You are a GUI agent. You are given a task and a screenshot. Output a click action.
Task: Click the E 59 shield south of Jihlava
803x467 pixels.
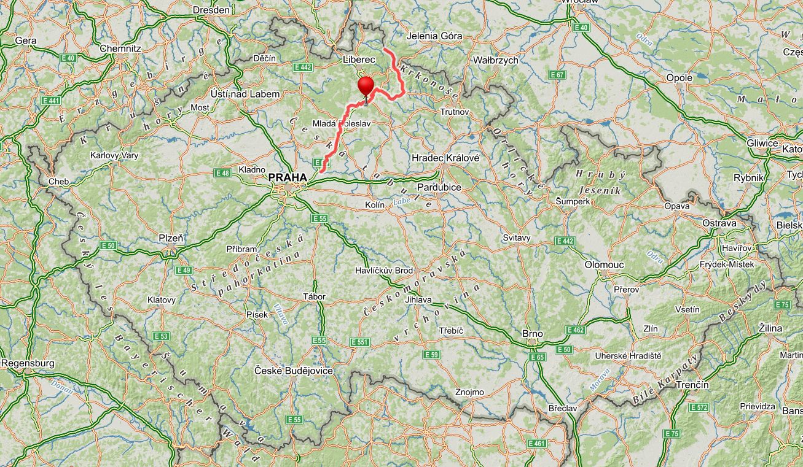[x=432, y=355]
